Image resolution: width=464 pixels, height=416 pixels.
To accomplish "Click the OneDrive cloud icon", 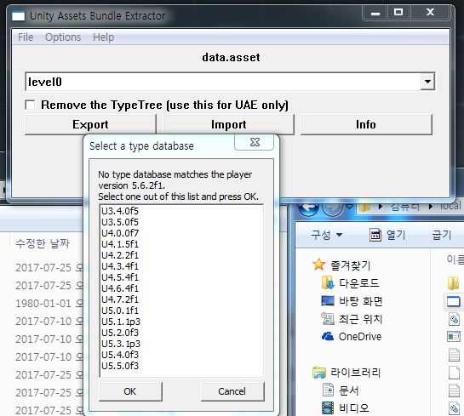I will point(328,337).
